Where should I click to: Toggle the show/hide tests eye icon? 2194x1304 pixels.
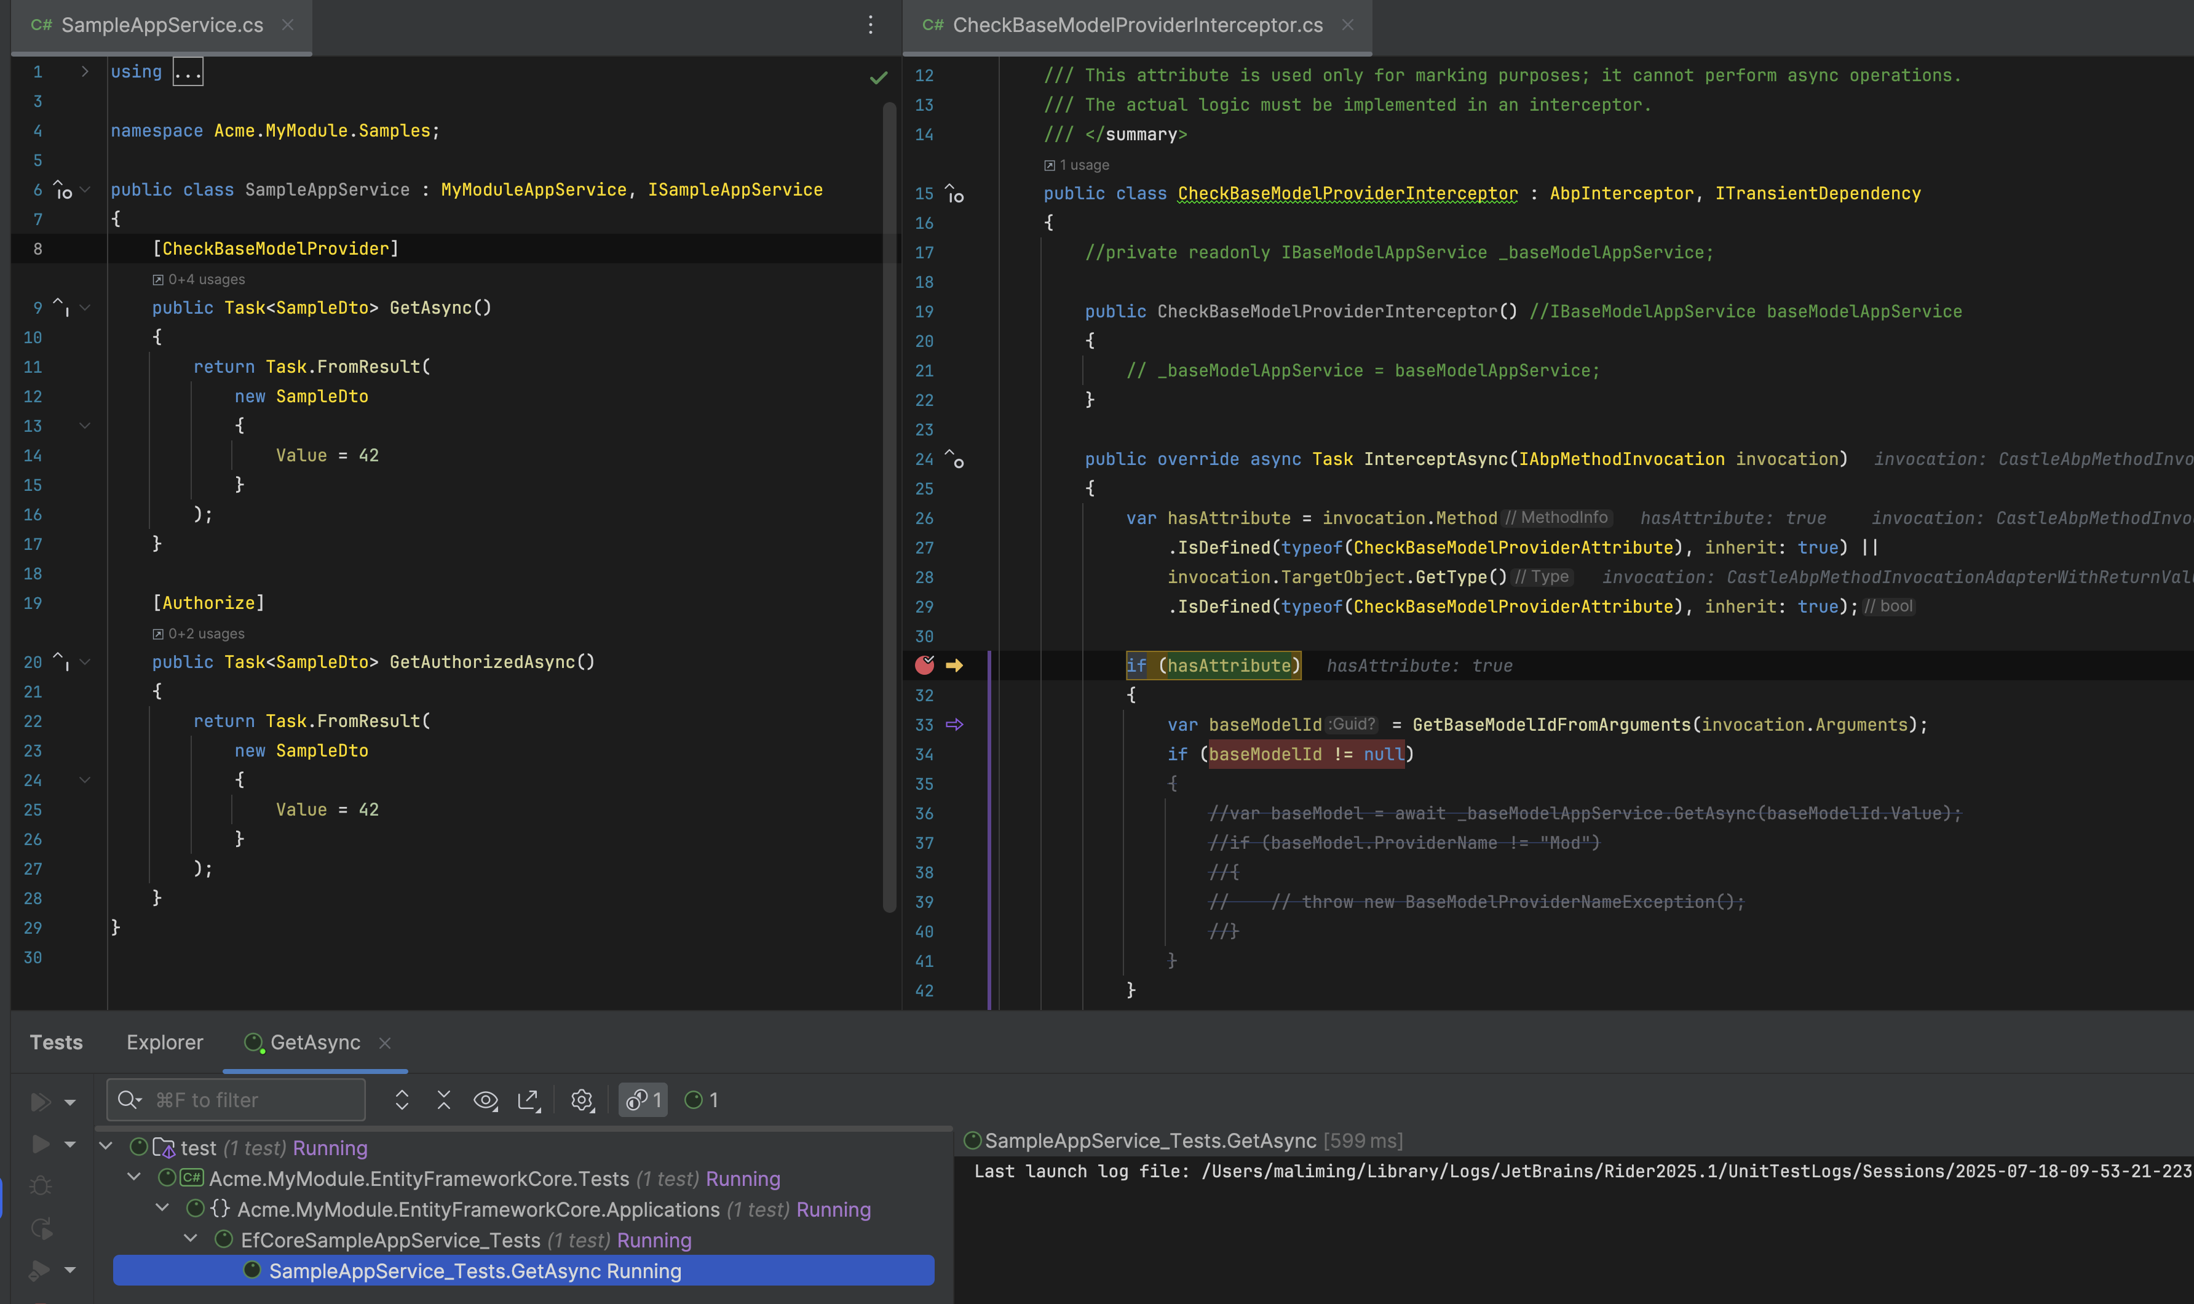485,1099
